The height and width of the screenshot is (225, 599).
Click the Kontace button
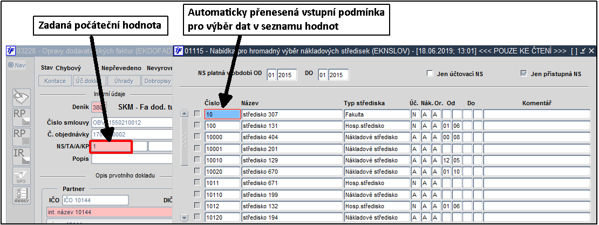point(55,81)
